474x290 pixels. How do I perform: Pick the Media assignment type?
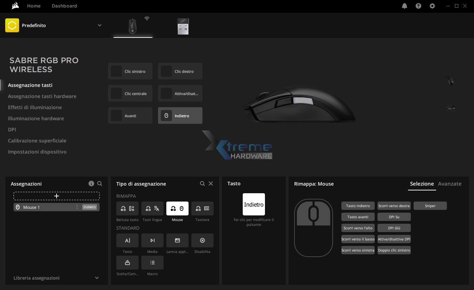coord(152,240)
